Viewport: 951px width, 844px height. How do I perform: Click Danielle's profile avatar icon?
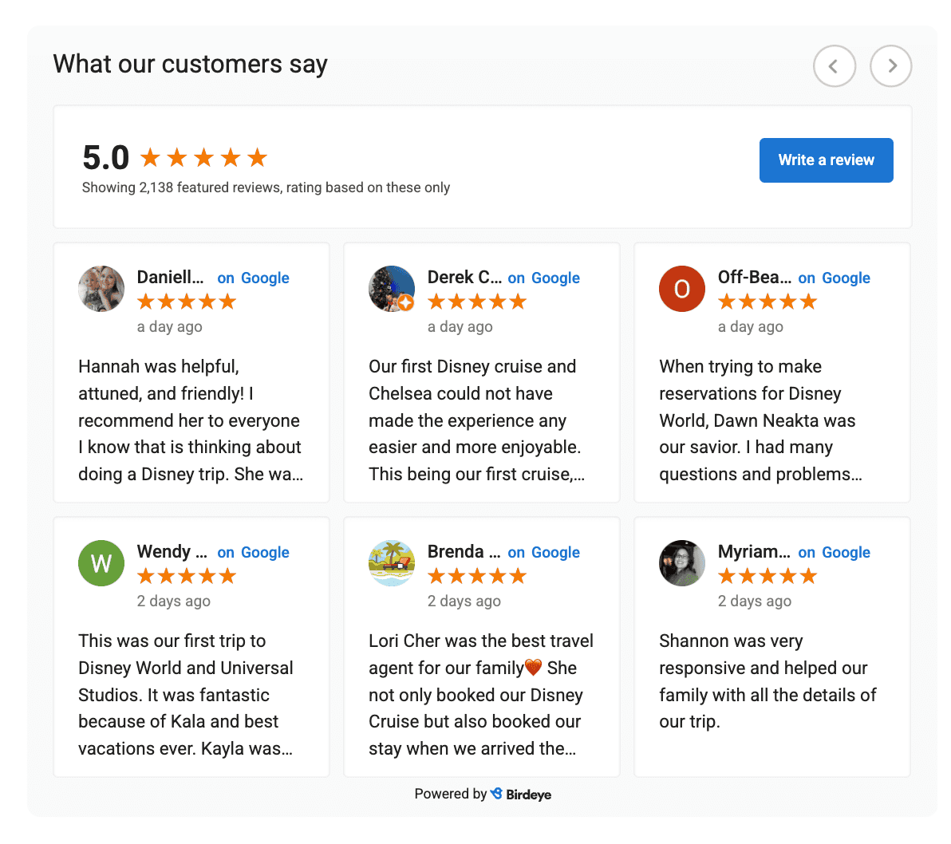coord(101,289)
